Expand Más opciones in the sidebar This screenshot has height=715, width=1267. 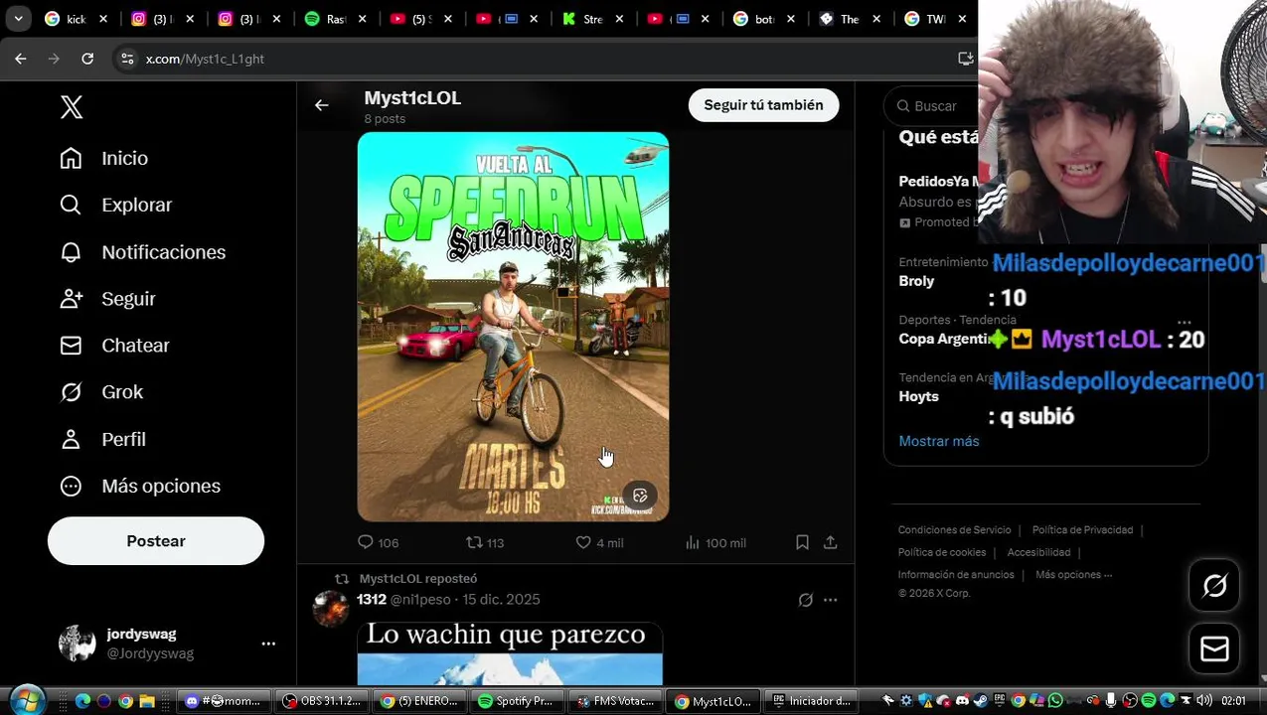pyautogui.click(x=140, y=486)
